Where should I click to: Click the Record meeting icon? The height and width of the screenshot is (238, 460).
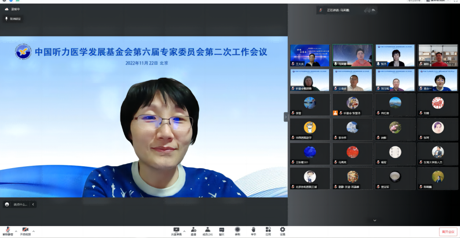pos(237,230)
